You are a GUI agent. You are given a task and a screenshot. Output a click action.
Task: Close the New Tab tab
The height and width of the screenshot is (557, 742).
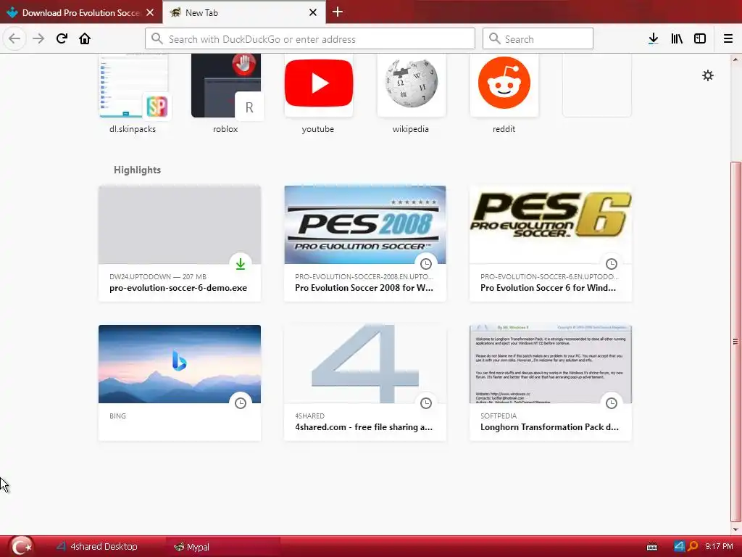click(313, 12)
